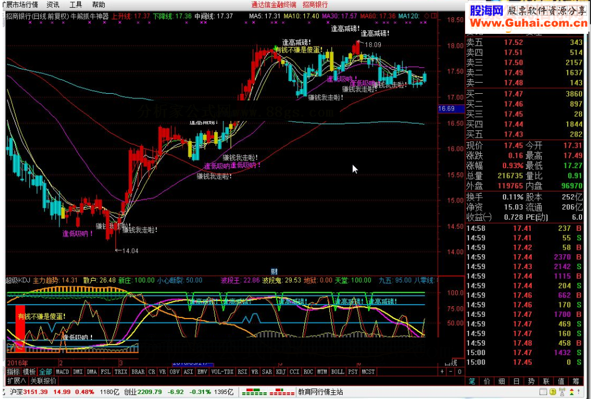Select the SAR indicator tab

tap(267, 372)
